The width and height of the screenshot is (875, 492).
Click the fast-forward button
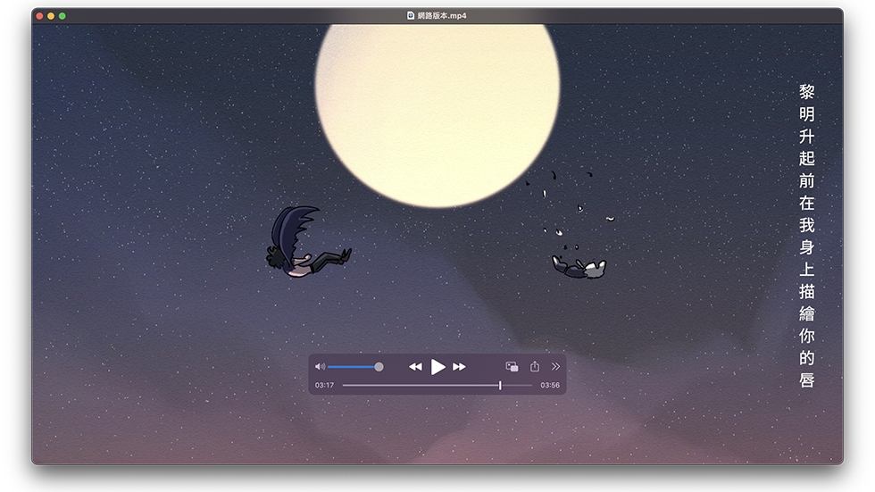click(x=459, y=367)
